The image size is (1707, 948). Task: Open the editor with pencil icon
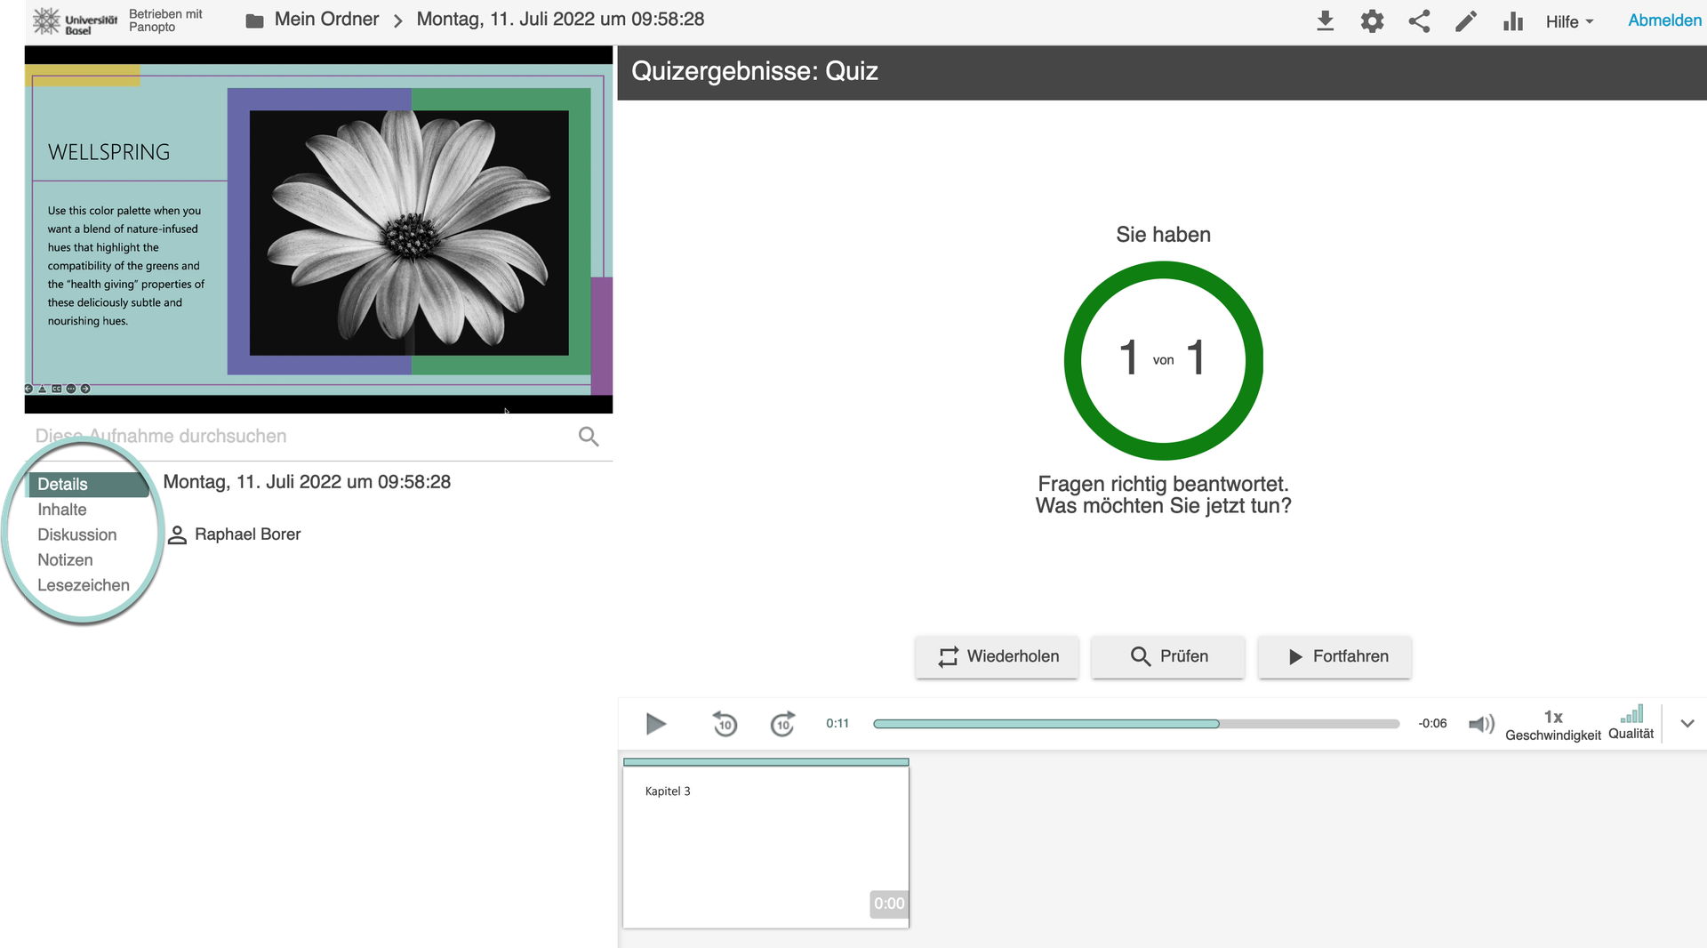(x=1466, y=21)
